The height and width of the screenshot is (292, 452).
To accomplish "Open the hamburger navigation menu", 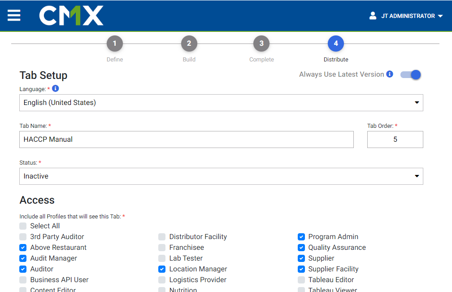I will pos(14,15).
